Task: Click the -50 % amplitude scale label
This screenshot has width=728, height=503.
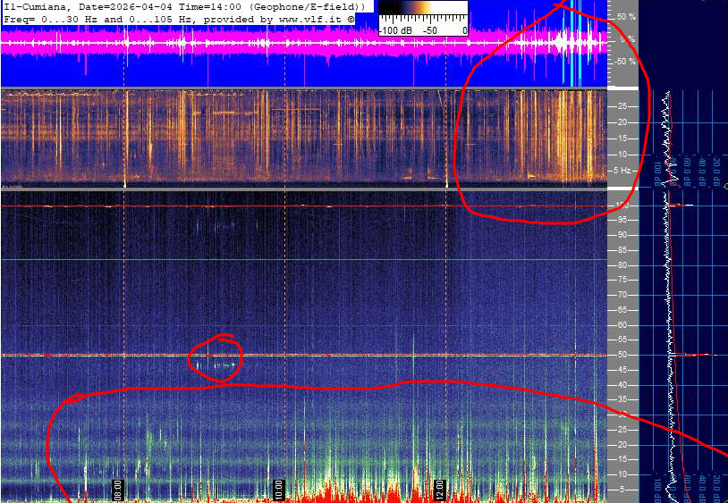Action: click(625, 62)
